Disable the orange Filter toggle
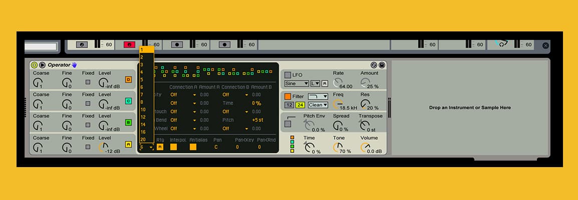The width and height of the screenshot is (578, 200). [287, 97]
